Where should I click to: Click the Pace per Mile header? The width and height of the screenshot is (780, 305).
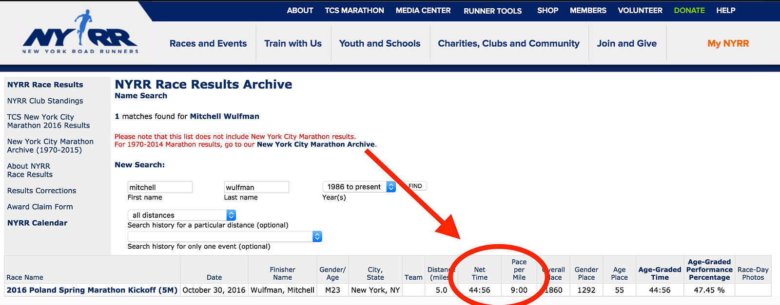[x=519, y=269]
